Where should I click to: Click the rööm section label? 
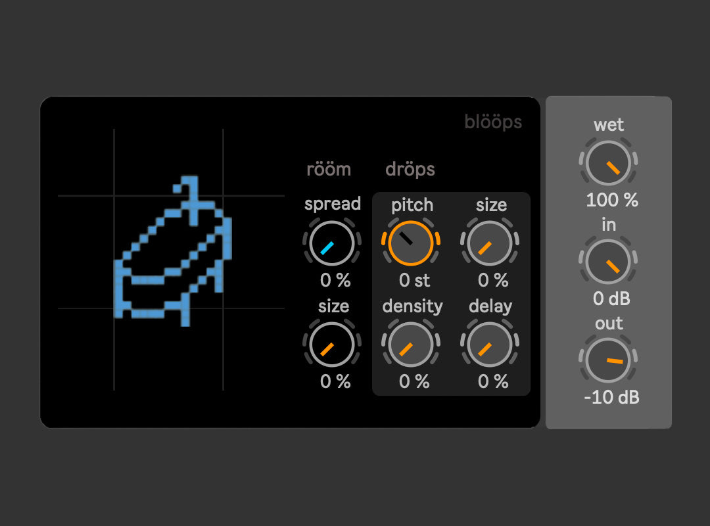[329, 170]
